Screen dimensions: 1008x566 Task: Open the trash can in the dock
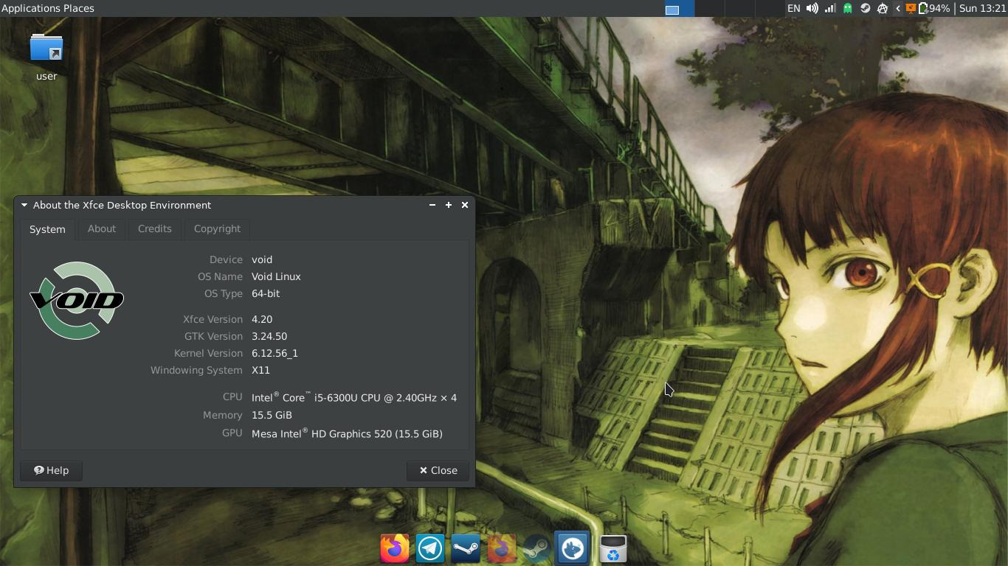coord(612,548)
